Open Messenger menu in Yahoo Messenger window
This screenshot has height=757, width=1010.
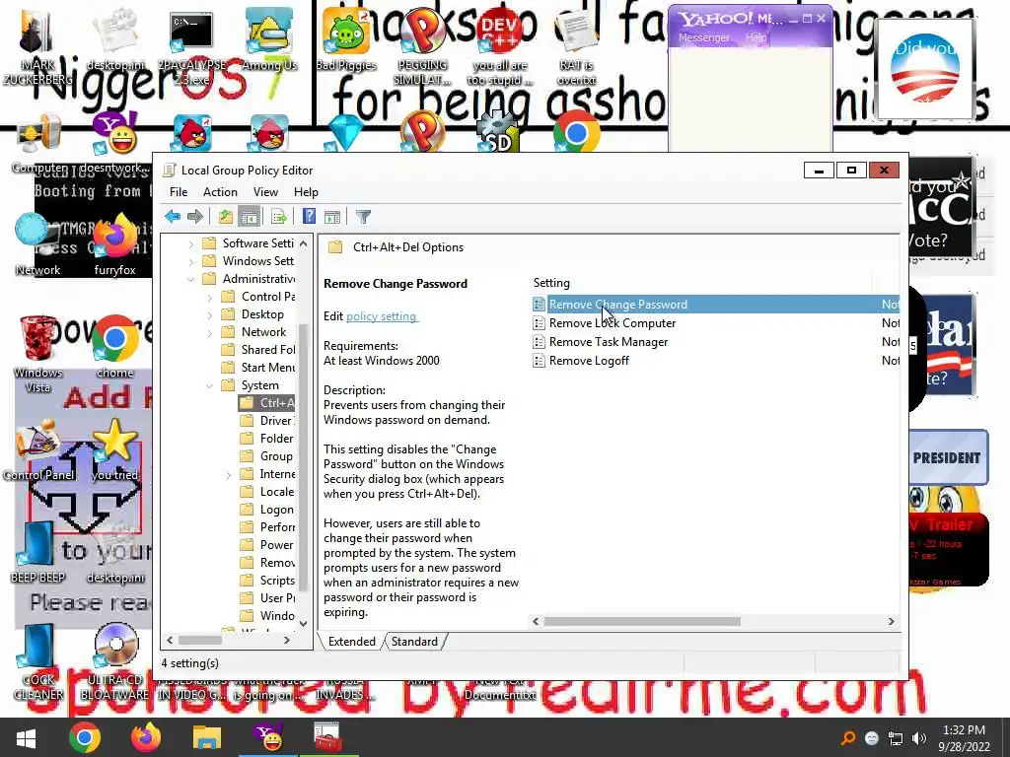703,37
